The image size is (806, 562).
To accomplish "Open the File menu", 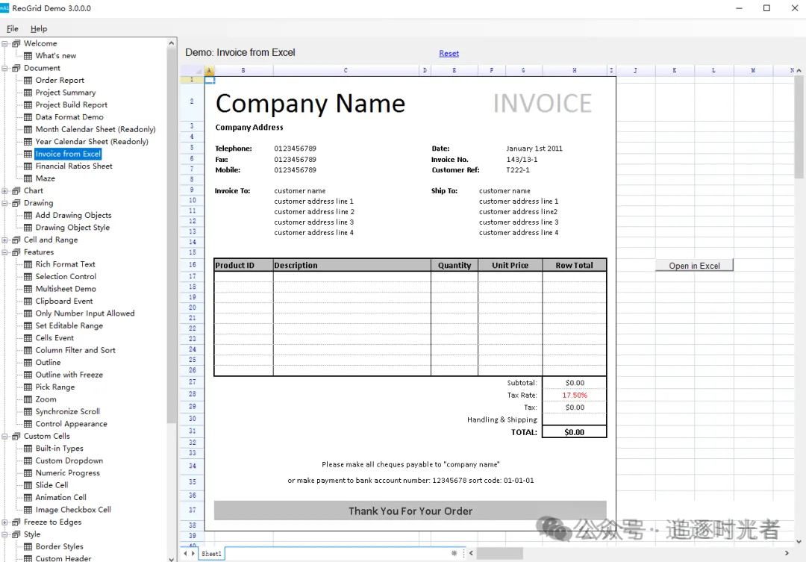I will tap(13, 29).
